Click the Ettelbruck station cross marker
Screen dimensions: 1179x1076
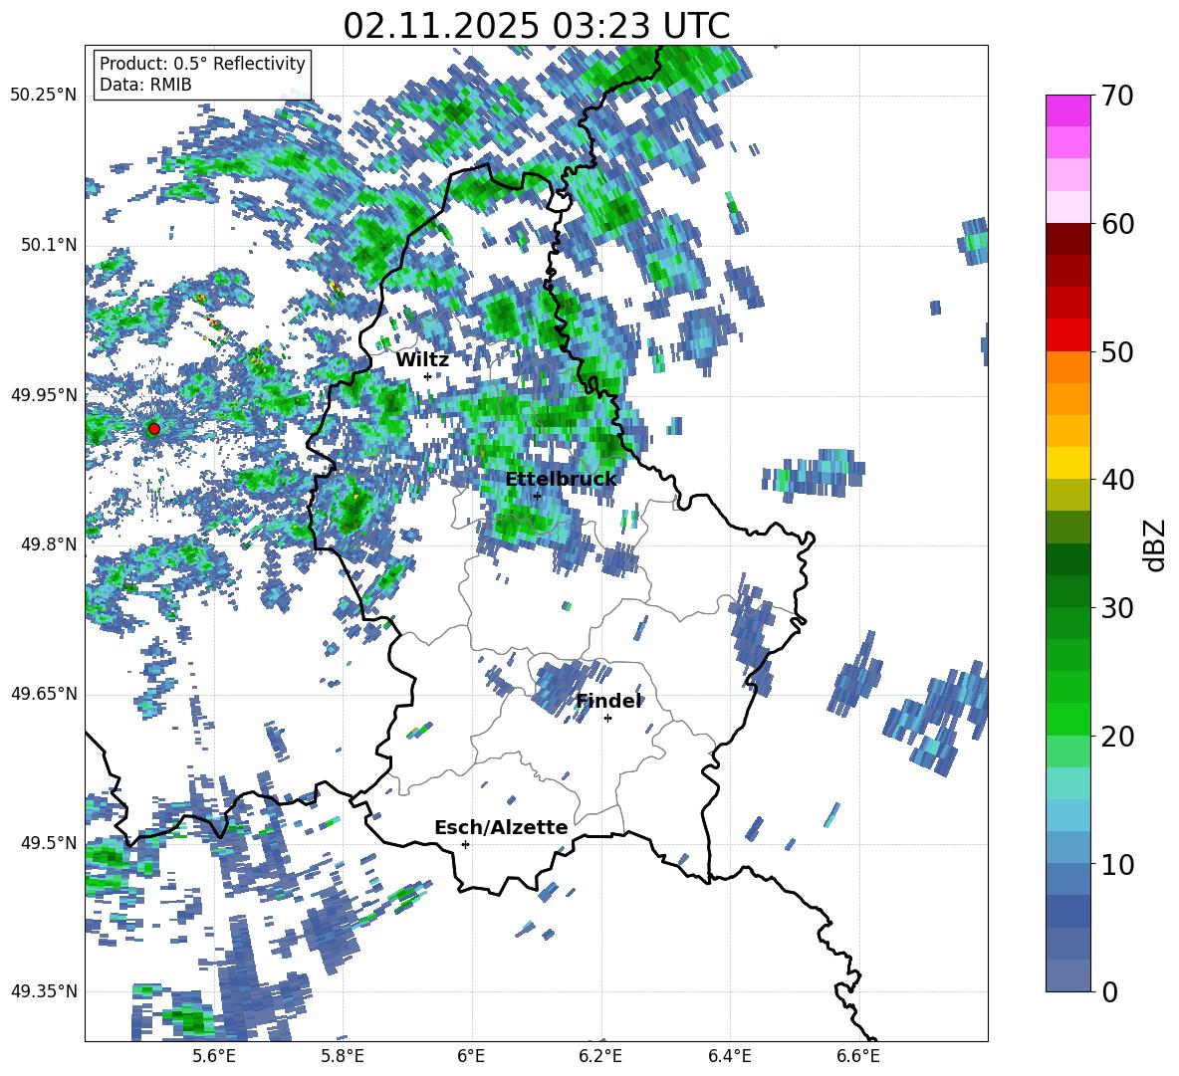click(x=537, y=496)
